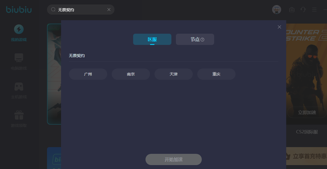The width and height of the screenshot is (327, 169).
Task: Open the 立享首充特惠 promotion banner
Action: (306, 156)
